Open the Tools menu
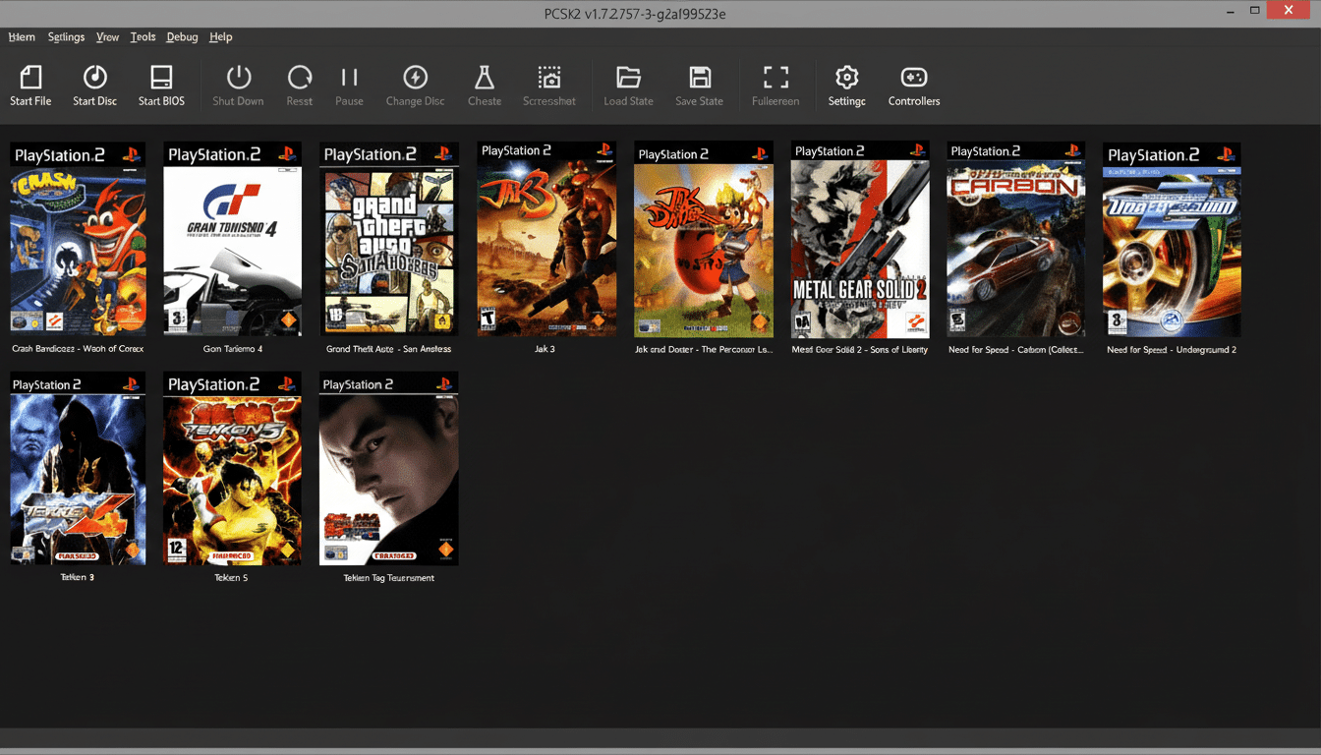Viewport: 1321px width, 755px height. point(143,36)
